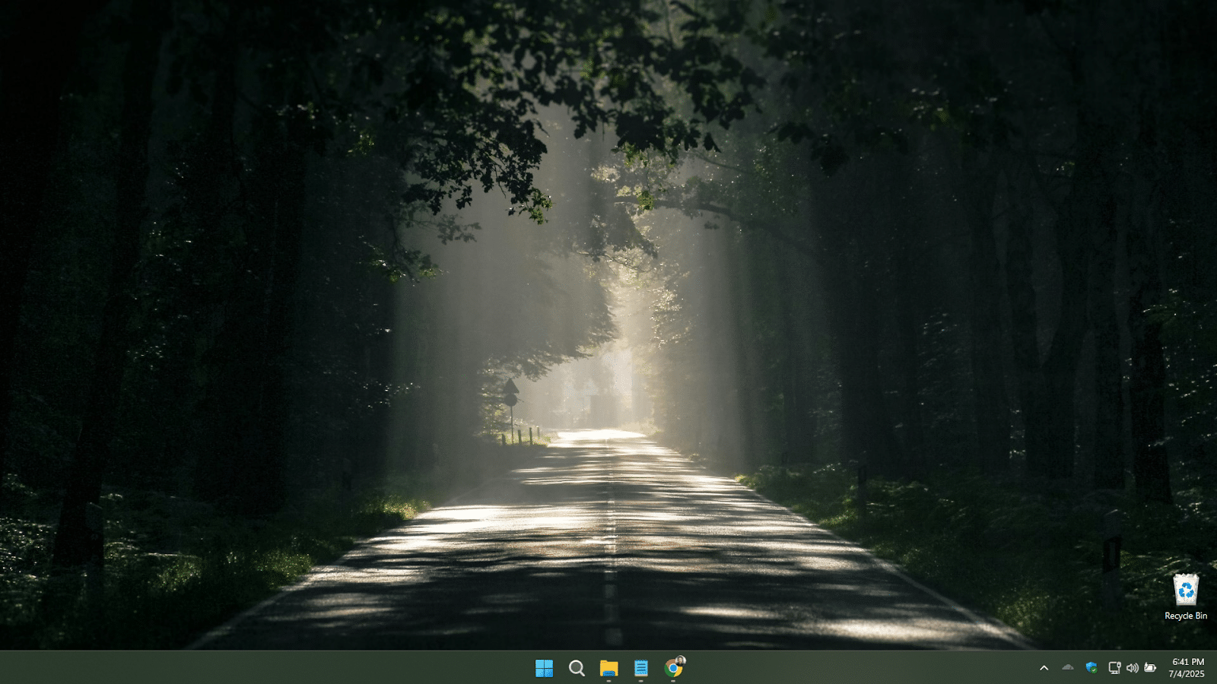Open Google Chrome from taskbar

[x=674, y=667]
